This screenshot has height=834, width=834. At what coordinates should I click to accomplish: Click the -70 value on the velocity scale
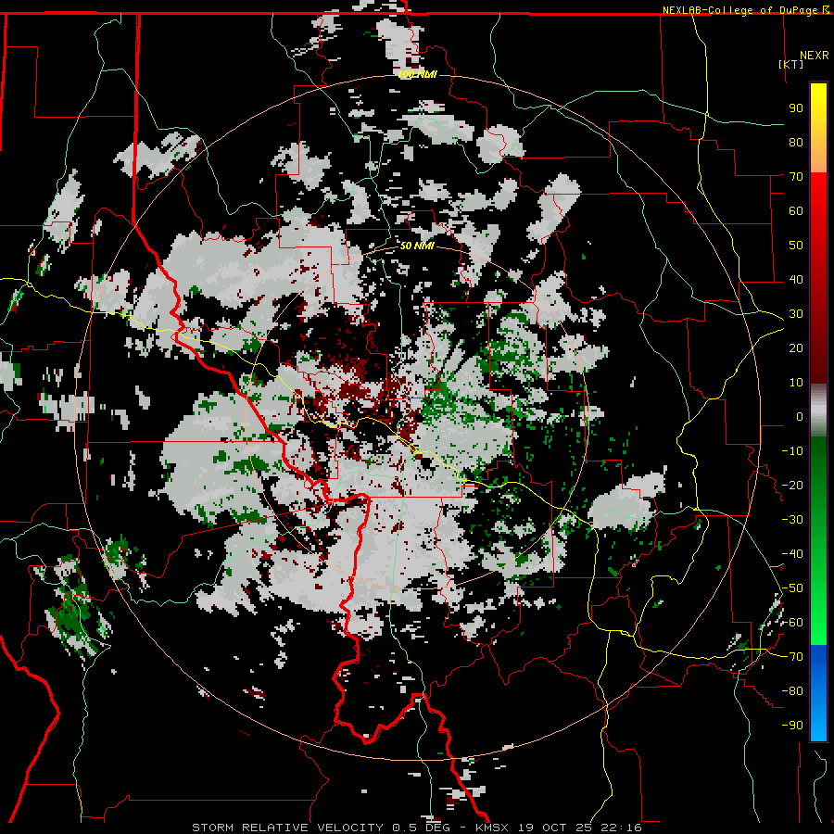coord(792,657)
